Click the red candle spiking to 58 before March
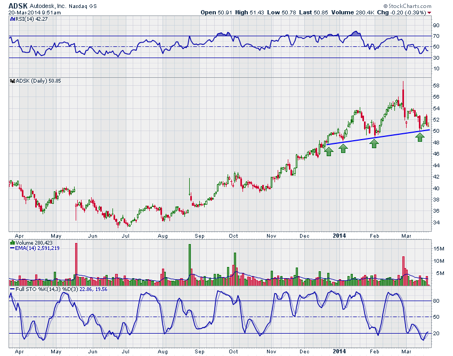This screenshot has height=356, width=453. [403, 95]
